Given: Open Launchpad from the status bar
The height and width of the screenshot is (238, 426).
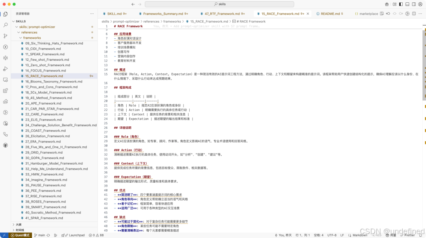Looking at the screenshot, I should click(73, 235).
